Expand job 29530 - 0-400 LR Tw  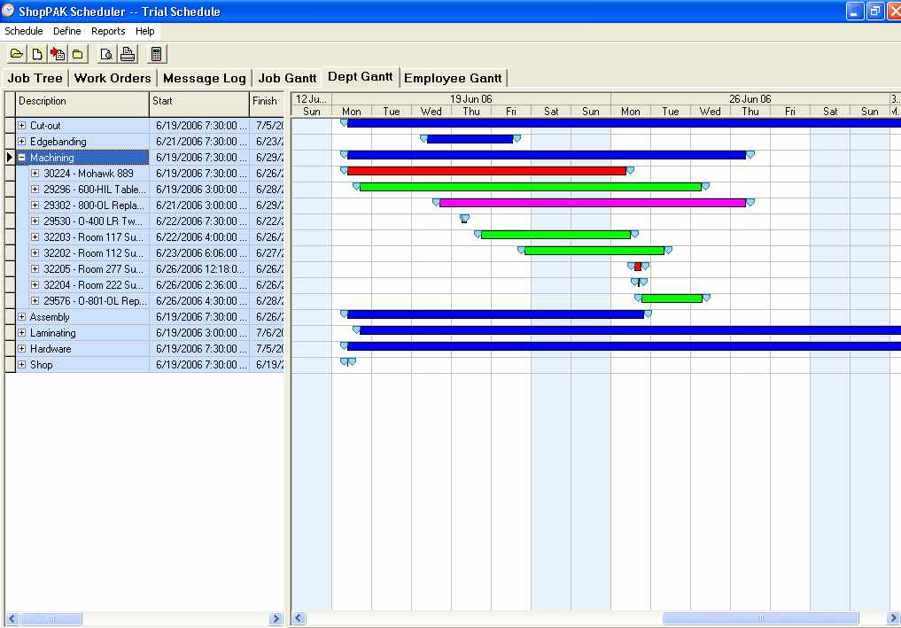pos(35,221)
